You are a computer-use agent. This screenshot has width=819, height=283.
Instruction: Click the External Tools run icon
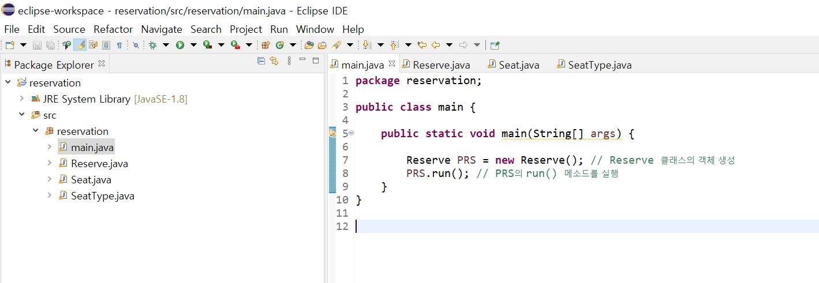tap(235, 45)
